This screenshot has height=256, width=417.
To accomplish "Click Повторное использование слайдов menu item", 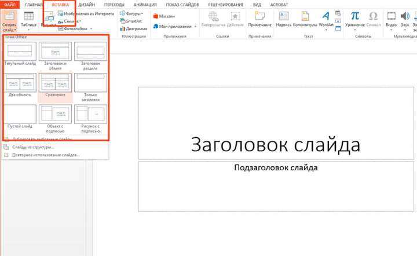I will click(56, 155).
